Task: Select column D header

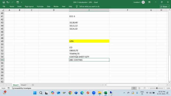Action: (54, 10)
